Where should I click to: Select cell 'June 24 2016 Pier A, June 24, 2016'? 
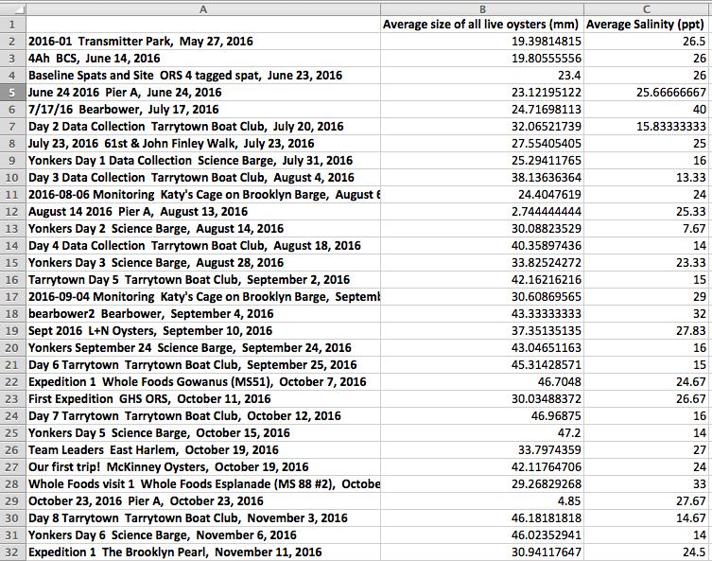203,93
